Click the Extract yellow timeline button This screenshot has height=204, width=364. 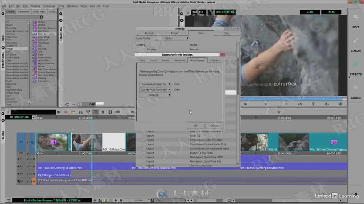[73, 112]
